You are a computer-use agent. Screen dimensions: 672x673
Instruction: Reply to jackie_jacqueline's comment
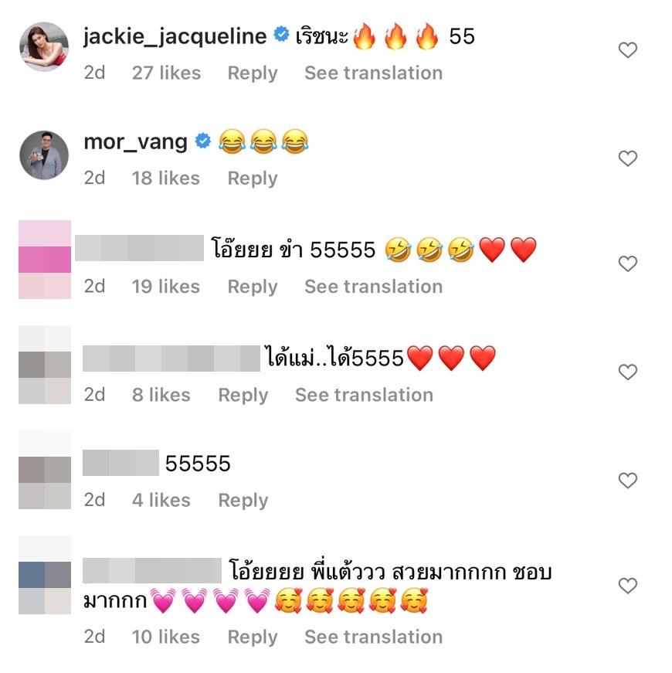[x=253, y=73]
